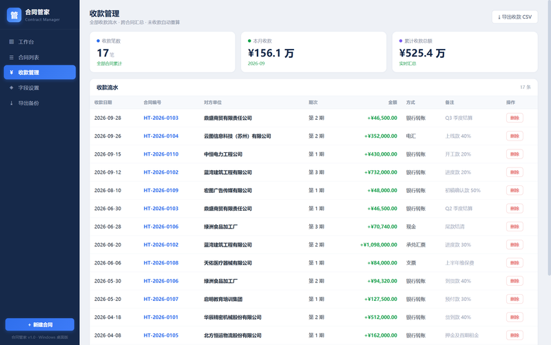Delete the 绿洲食品加工厂 现金 payment row

tap(514, 227)
